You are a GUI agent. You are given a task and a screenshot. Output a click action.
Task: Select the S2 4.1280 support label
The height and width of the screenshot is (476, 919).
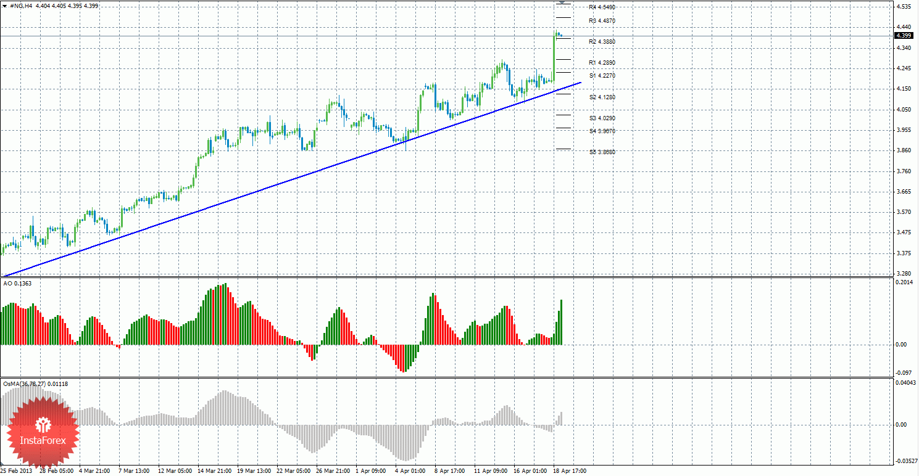pos(602,97)
